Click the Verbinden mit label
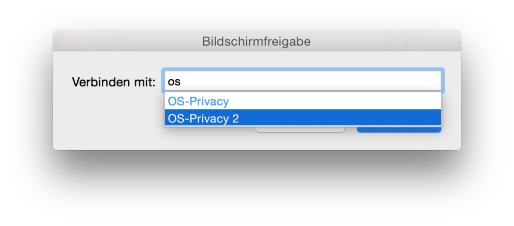Screen dimensions: 514x226 click(x=113, y=82)
